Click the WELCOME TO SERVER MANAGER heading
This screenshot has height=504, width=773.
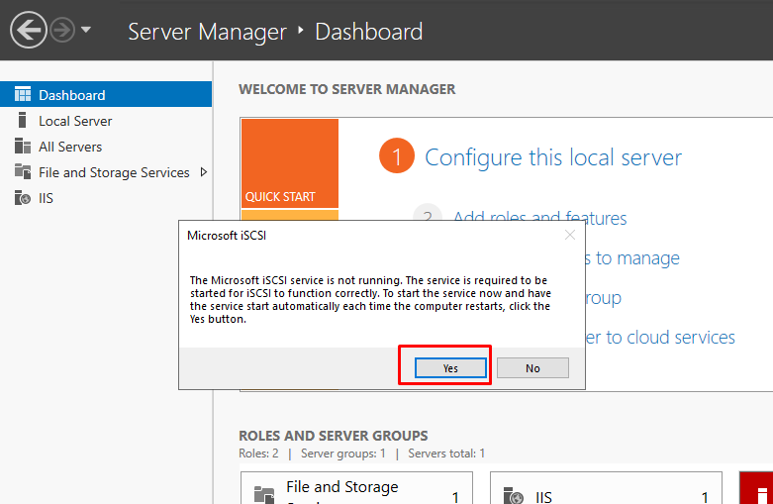click(x=347, y=89)
